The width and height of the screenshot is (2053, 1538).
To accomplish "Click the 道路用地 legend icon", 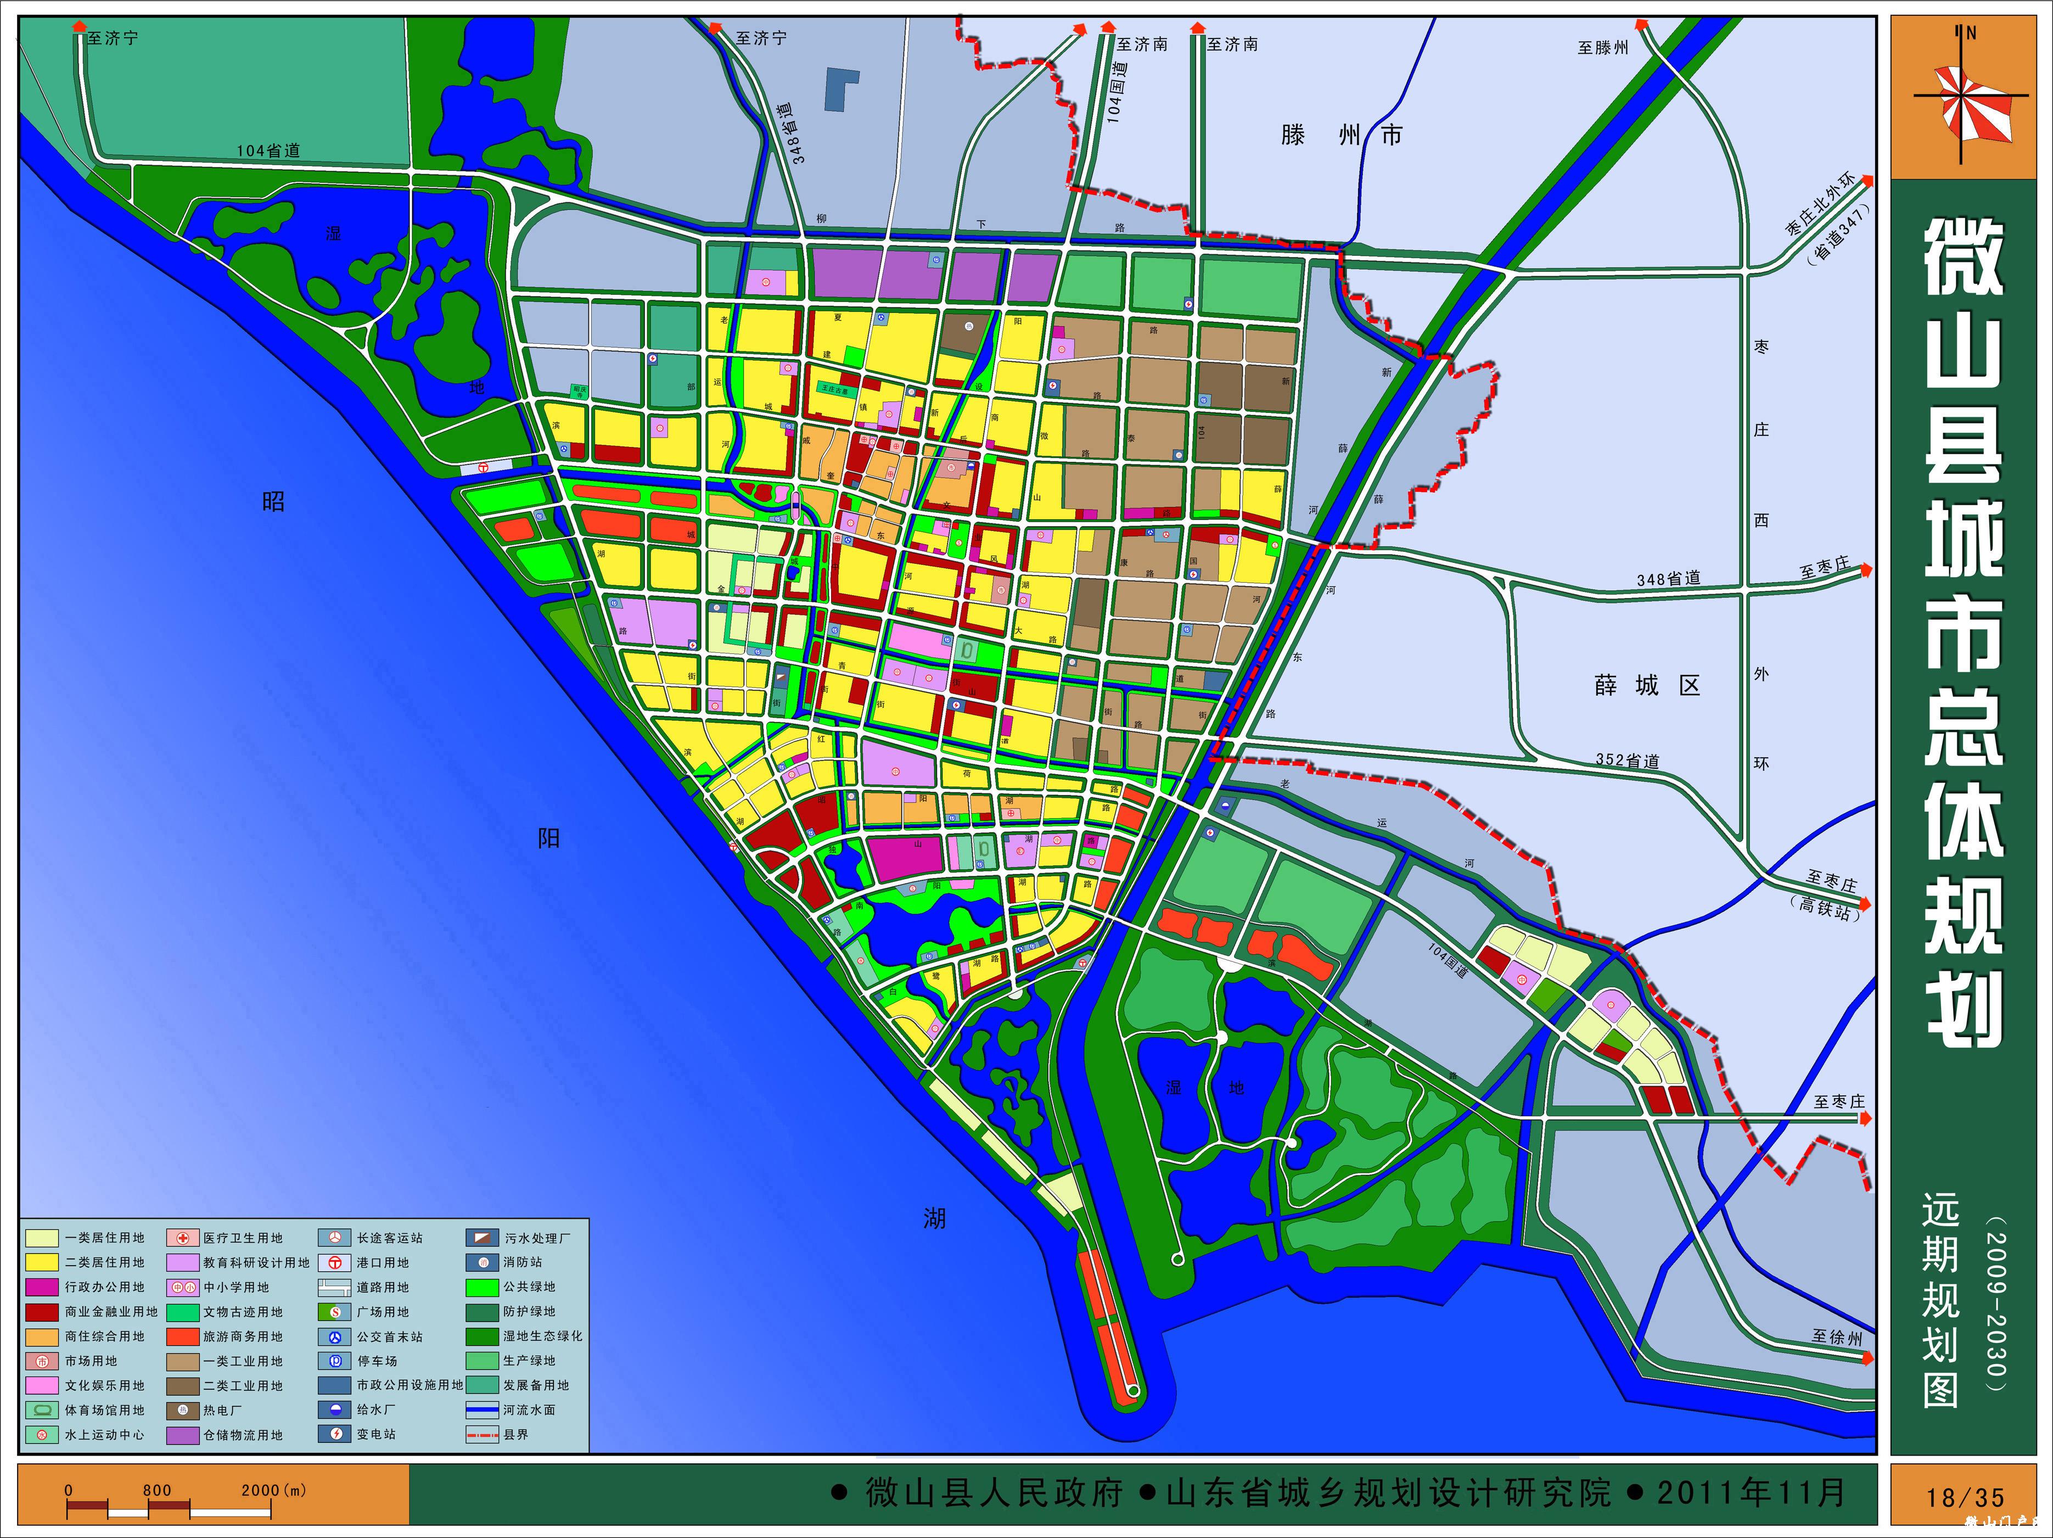I will coord(334,1288).
